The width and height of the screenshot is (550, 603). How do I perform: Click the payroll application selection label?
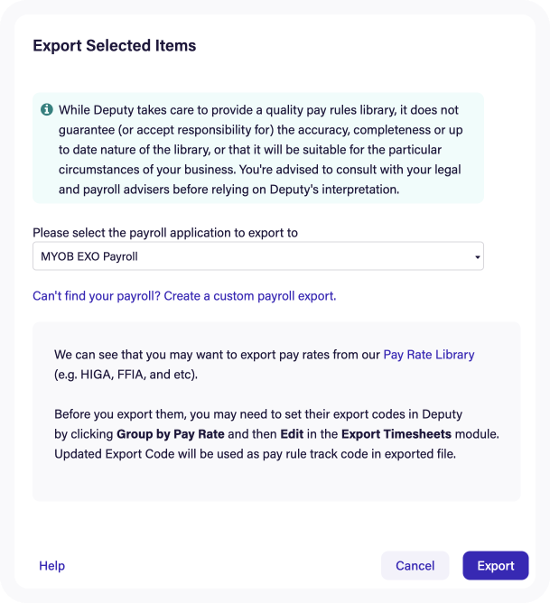165,233
